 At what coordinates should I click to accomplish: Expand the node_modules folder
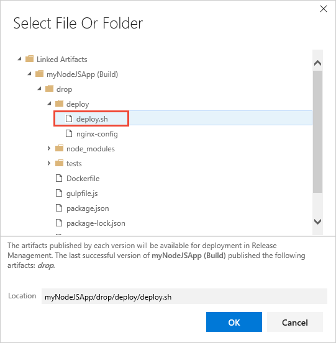tap(49, 148)
